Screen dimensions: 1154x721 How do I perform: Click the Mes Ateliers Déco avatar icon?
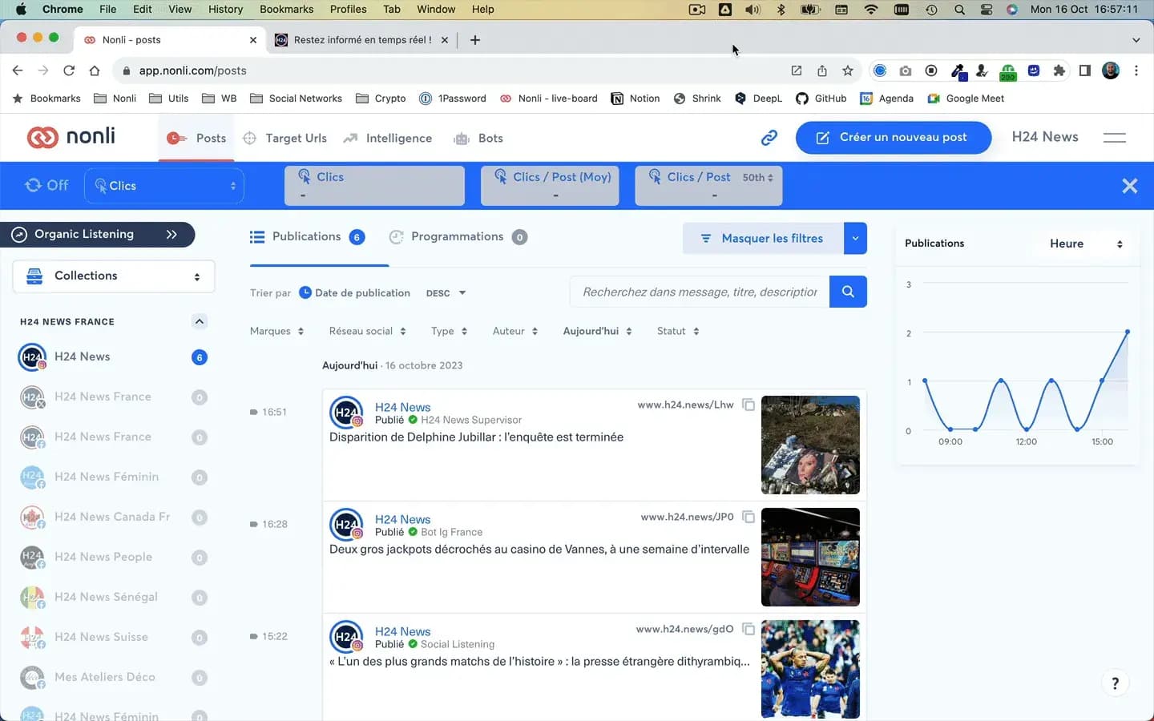click(32, 677)
